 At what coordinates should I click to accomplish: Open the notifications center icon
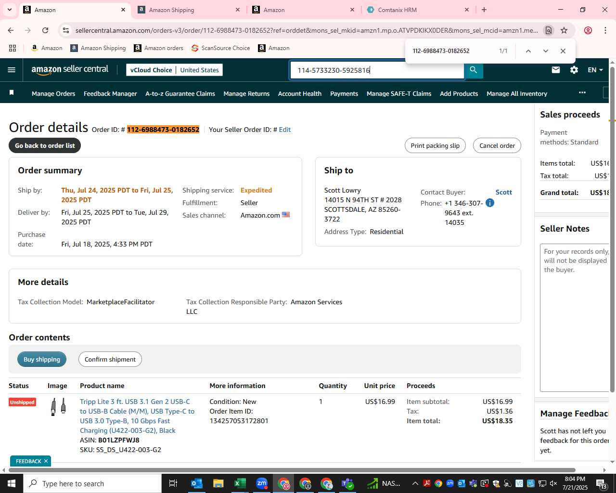click(602, 483)
